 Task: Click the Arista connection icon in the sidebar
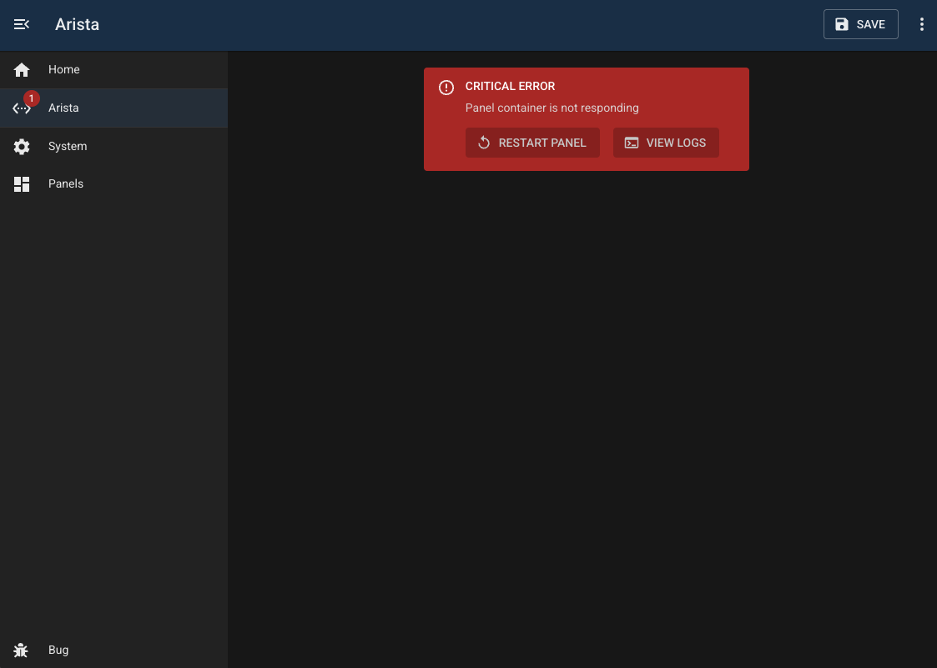(21, 108)
